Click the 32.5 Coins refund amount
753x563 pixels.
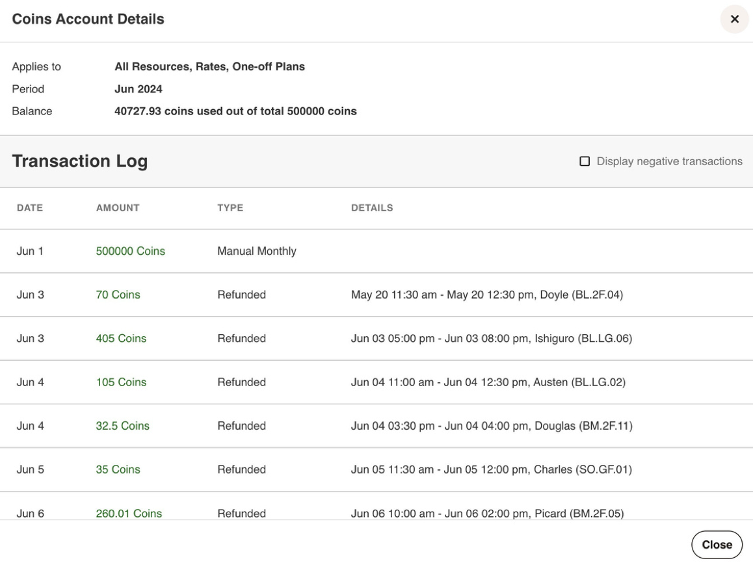[x=122, y=426]
